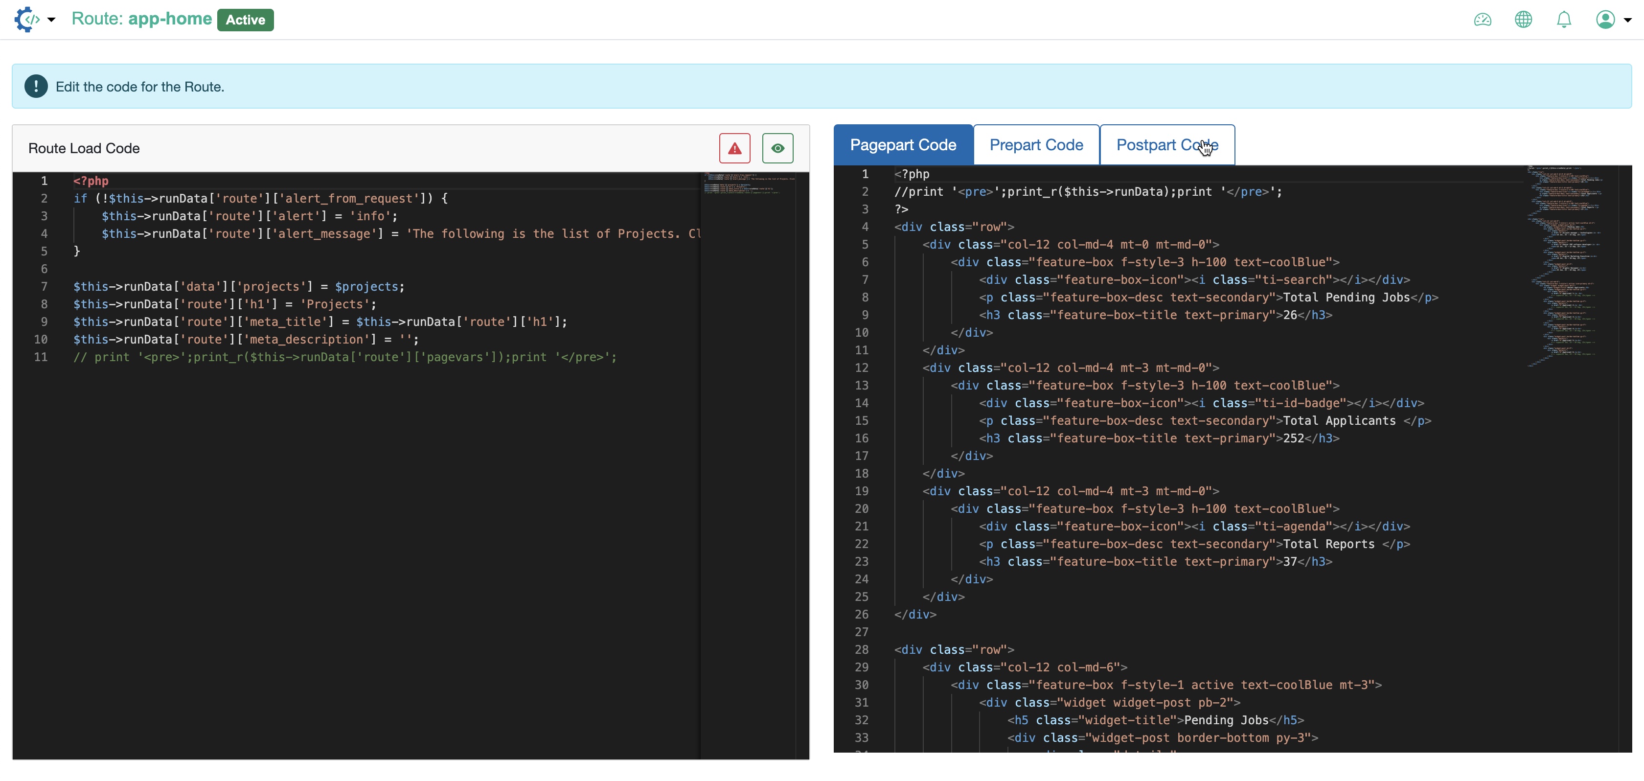The width and height of the screenshot is (1644, 781).
Task: Place cursor on 'Total Pending Jobs' line 8
Action: pyautogui.click(x=1347, y=298)
